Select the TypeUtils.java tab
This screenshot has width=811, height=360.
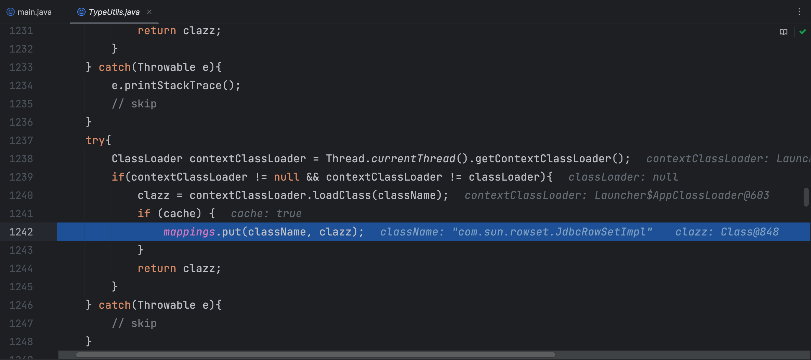[x=114, y=12]
